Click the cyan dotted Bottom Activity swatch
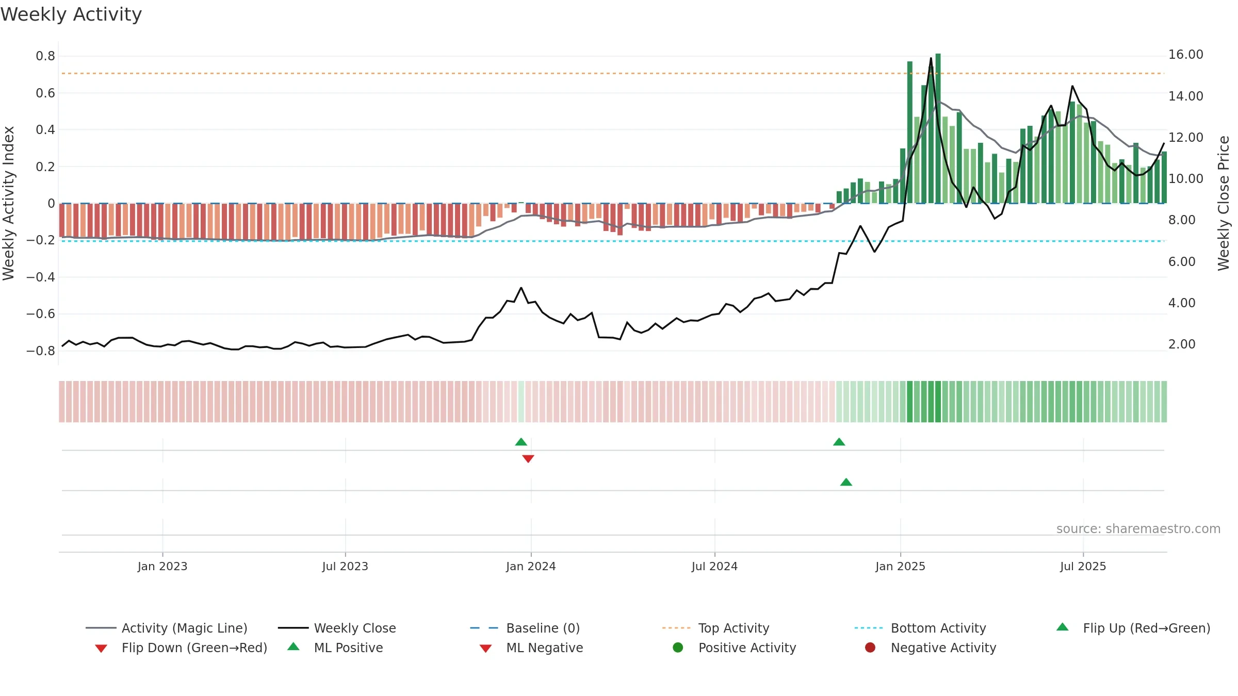The height and width of the screenshot is (696, 1238). [x=869, y=628]
